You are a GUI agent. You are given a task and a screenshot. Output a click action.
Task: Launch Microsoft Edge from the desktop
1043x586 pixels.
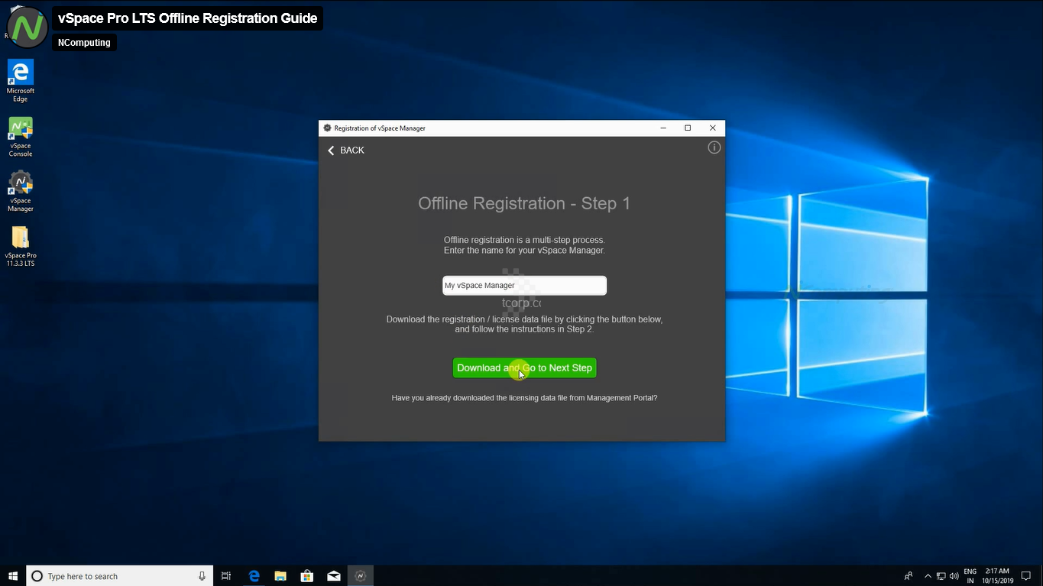pos(21,81)
